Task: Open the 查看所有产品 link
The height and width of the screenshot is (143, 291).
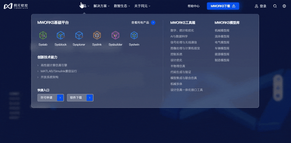Action: 140,23
